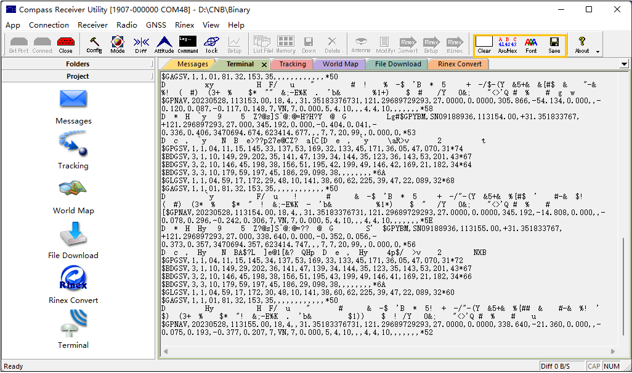Save the terminal output
Image resolution: width=632 pixels, height=373 pixels.
point(554,45)
